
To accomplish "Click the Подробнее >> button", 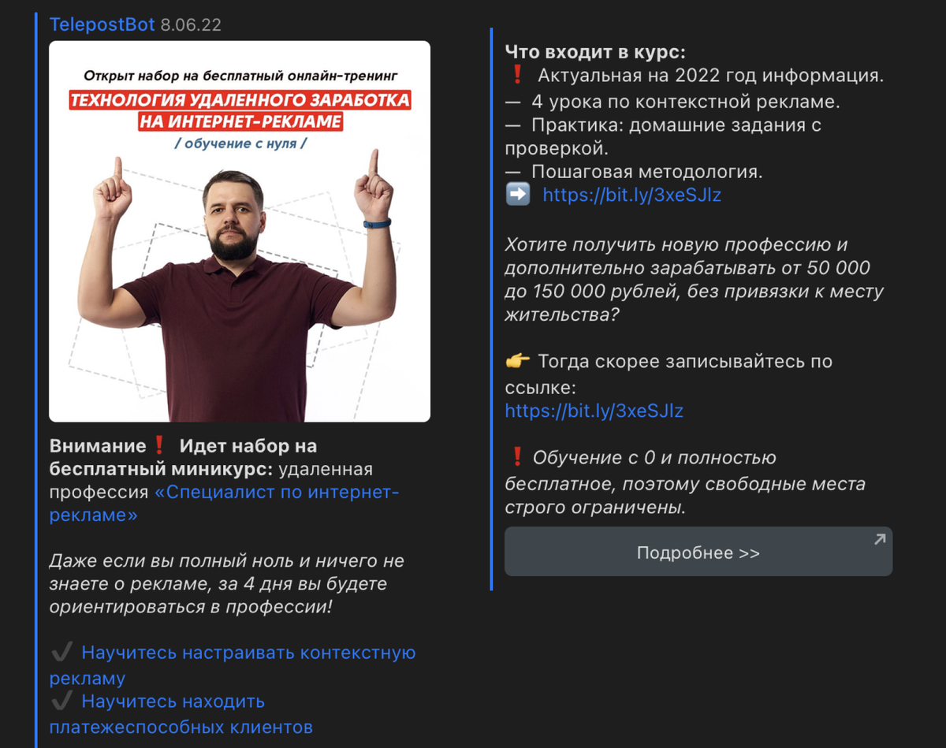I will point(698,552).
